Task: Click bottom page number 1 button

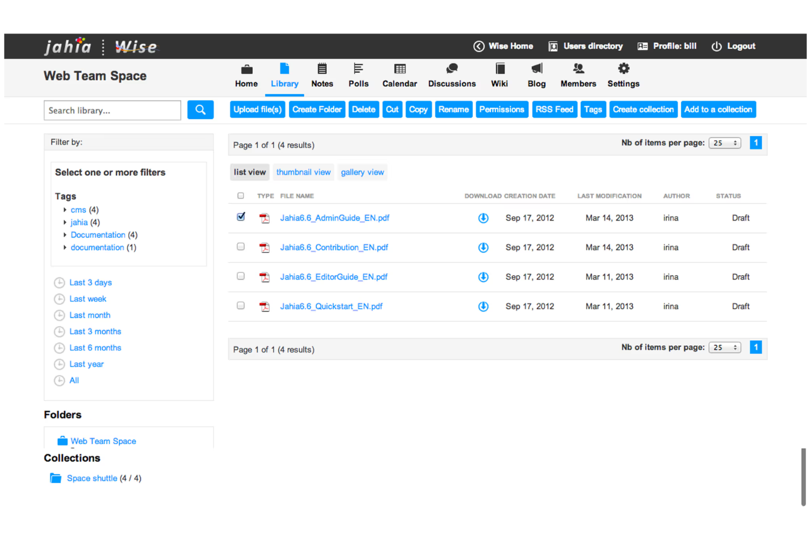Action: click(x=756, y=348)
